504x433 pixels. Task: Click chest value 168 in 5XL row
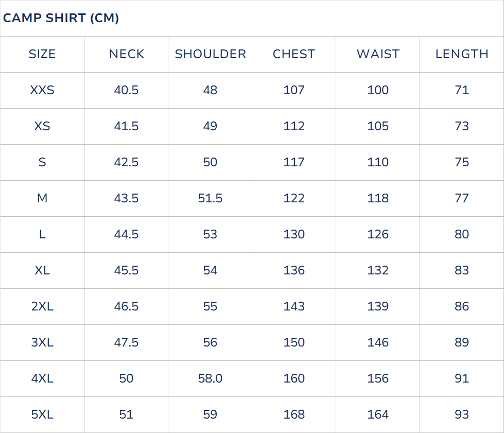click(x=294, y=414)
